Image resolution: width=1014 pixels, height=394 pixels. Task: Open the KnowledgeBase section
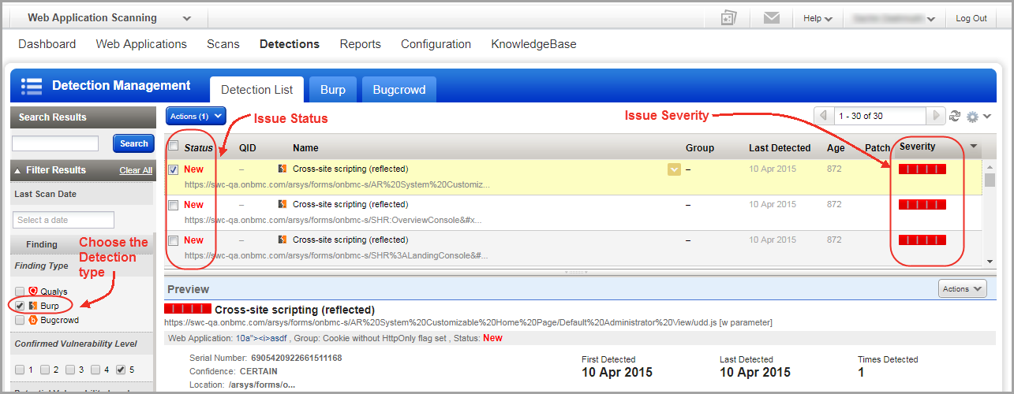click(533, 44)
